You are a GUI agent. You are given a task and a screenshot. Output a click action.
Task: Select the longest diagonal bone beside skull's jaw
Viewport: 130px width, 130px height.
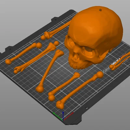point(50,71)
